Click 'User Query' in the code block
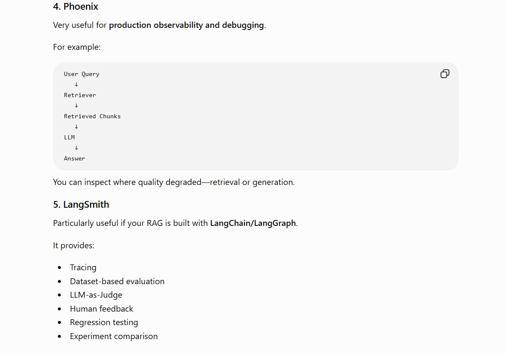Image resolution: width=506 pixels, height=353 pixels. 82,74
